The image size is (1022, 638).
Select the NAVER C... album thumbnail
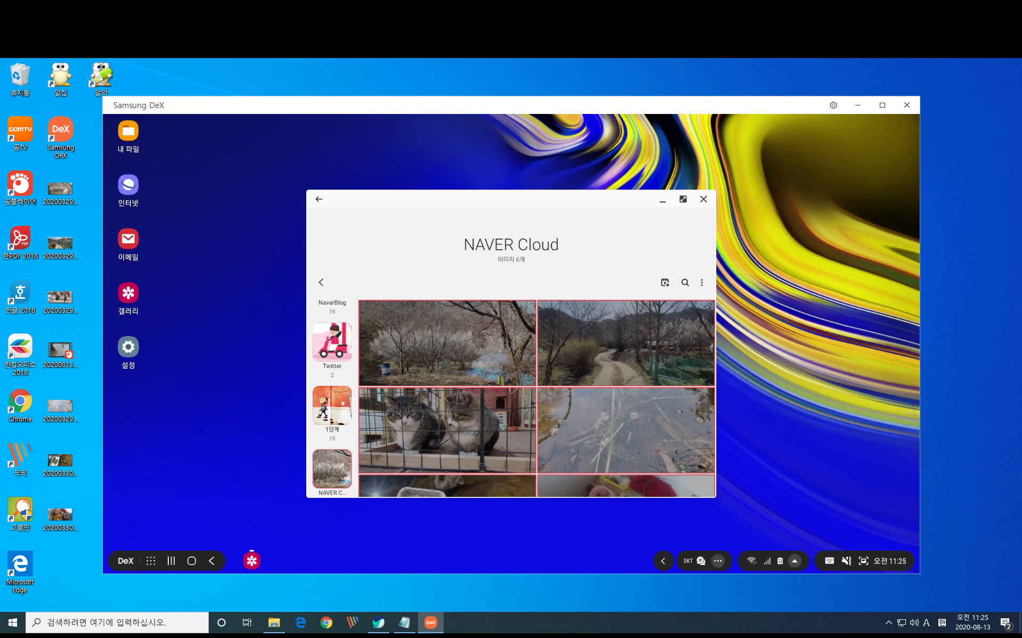pos(332,469)
